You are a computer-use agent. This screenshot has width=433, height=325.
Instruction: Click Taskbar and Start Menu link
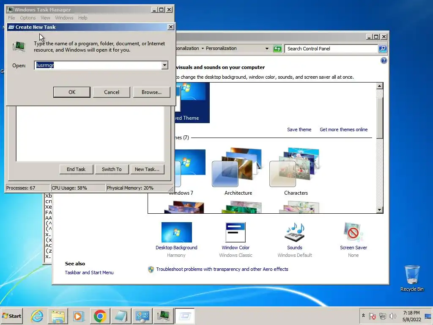[89, 273]
